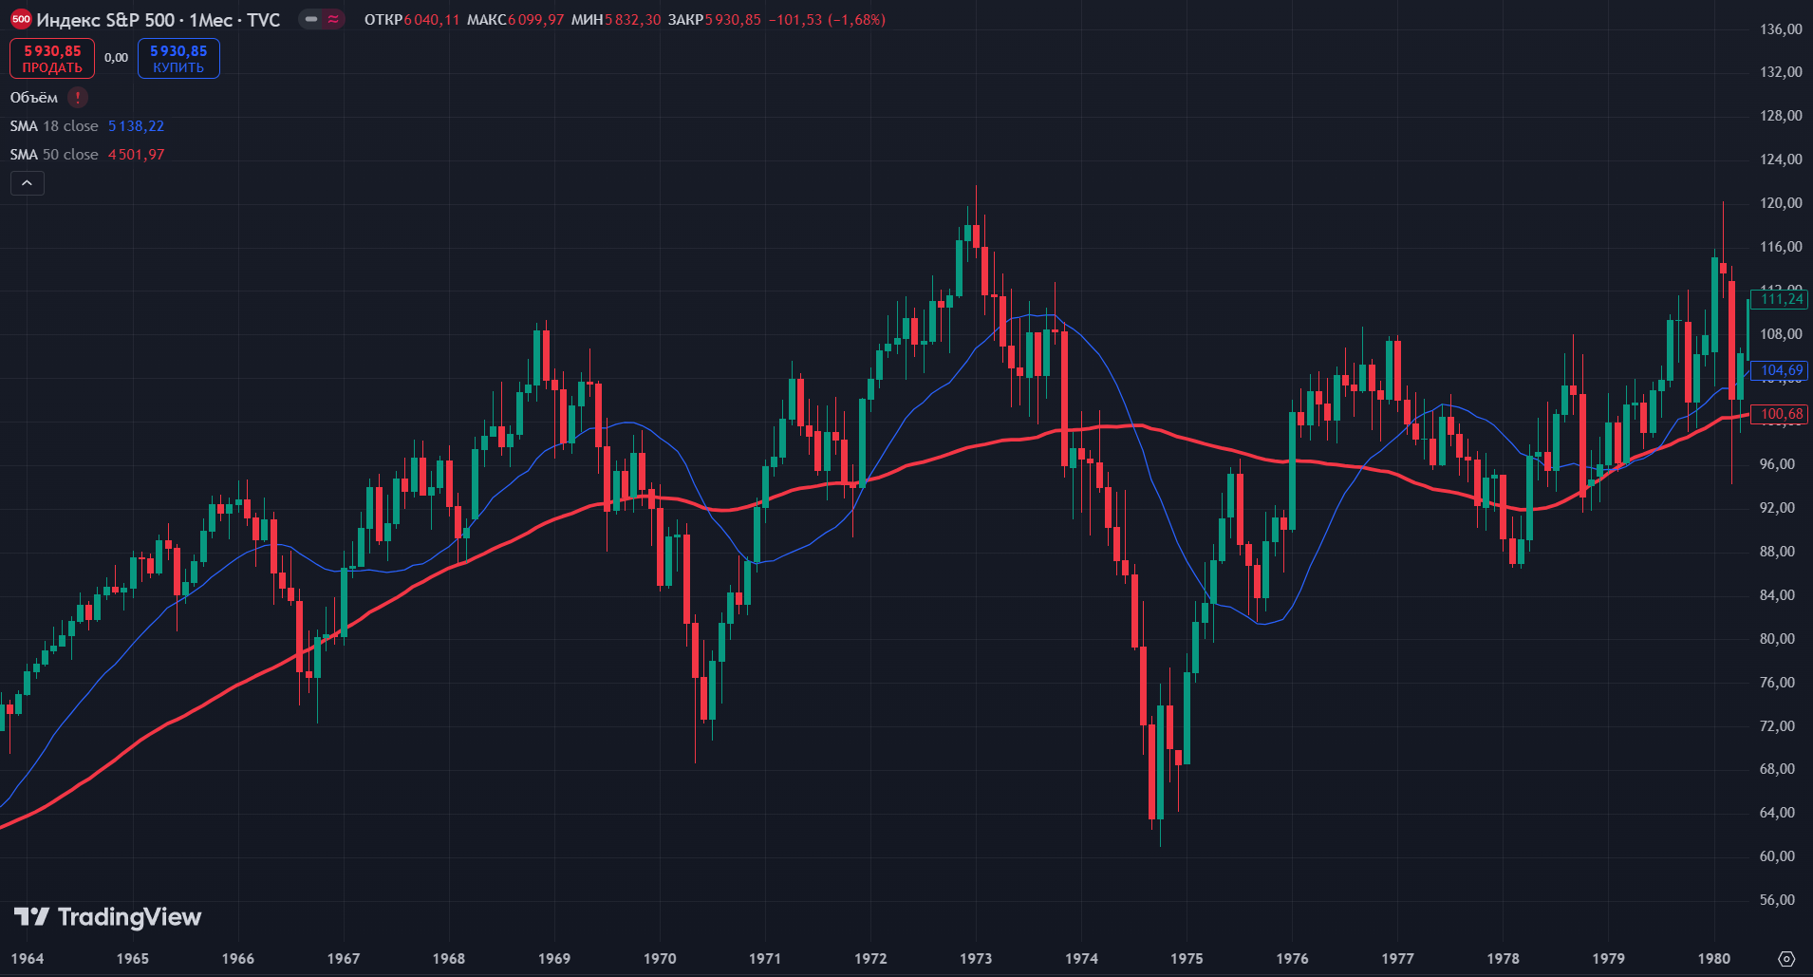
Task: Click the 1975 label on the time axis
Action: pyautogui.click(x=1187, y=958)
